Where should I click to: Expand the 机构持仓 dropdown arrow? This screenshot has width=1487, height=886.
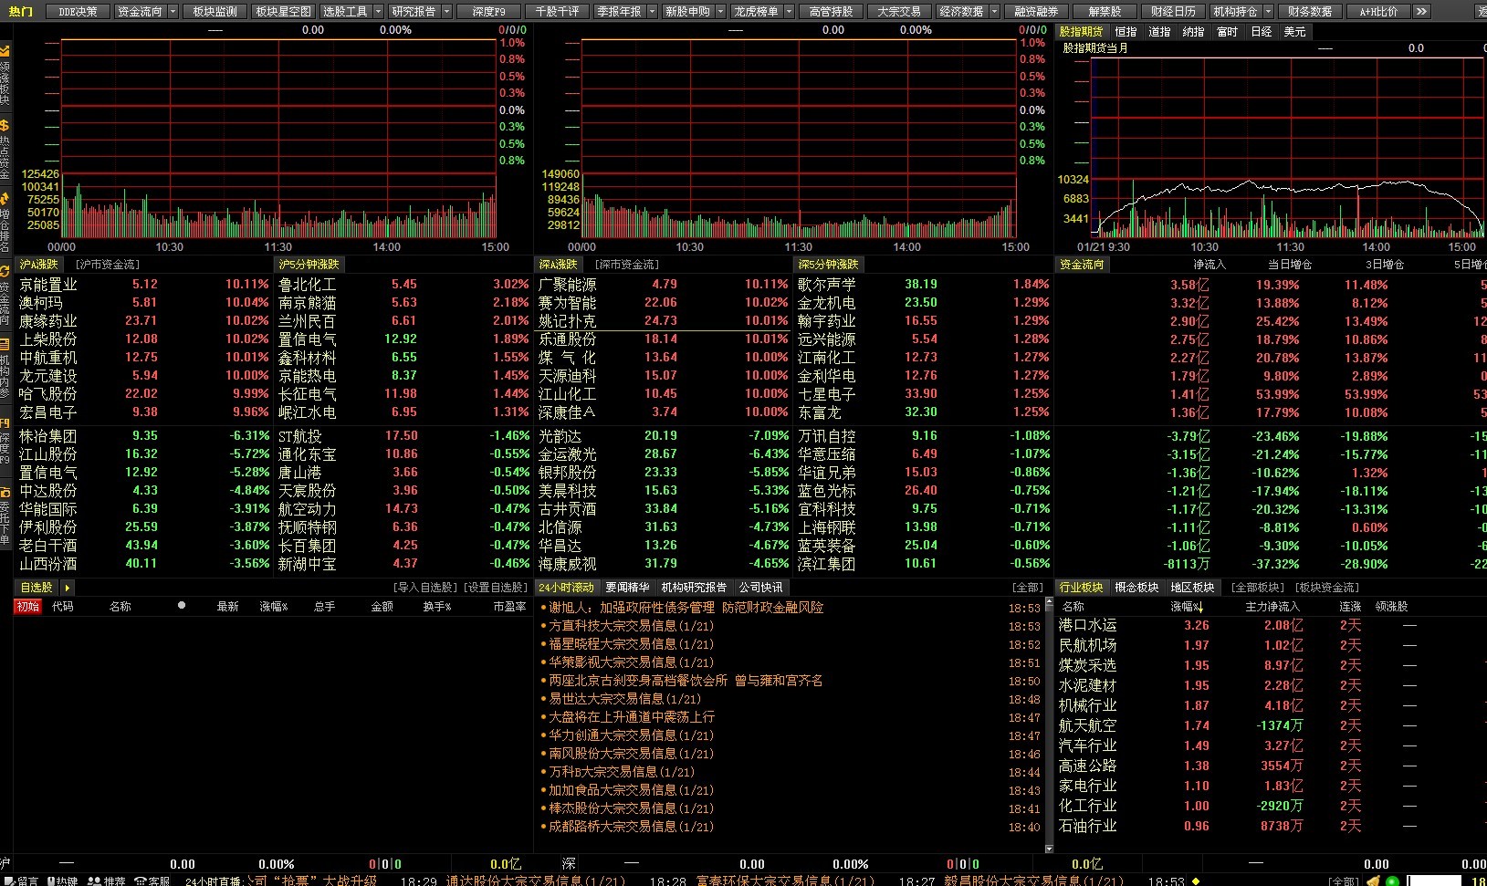click(1268, 11)
